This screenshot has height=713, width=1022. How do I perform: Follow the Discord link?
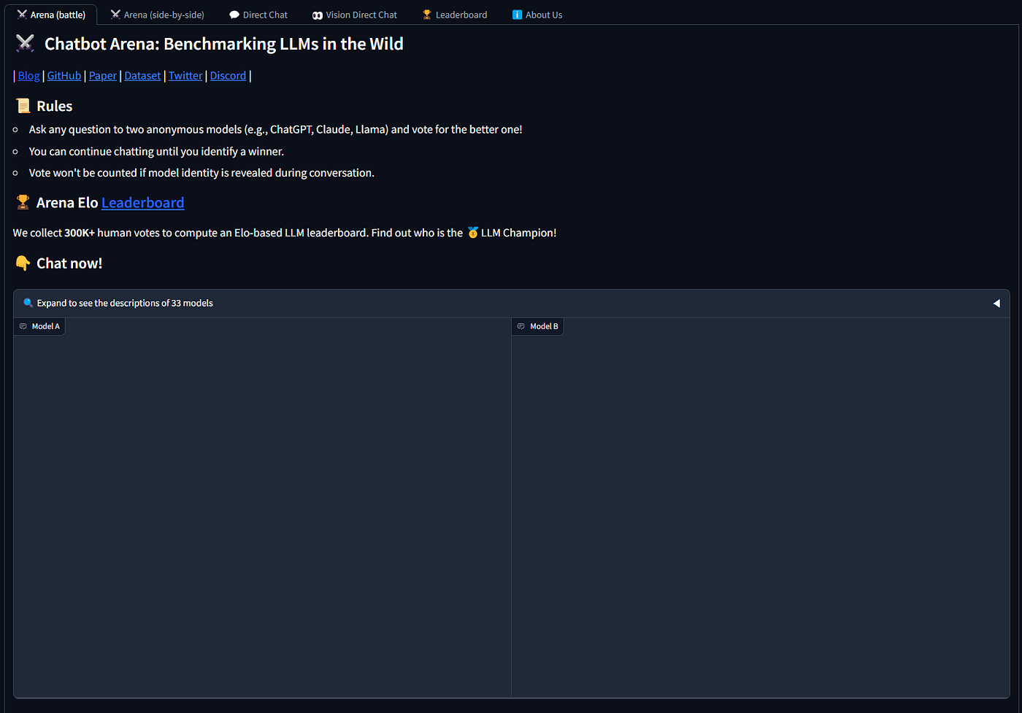point(228,75)
